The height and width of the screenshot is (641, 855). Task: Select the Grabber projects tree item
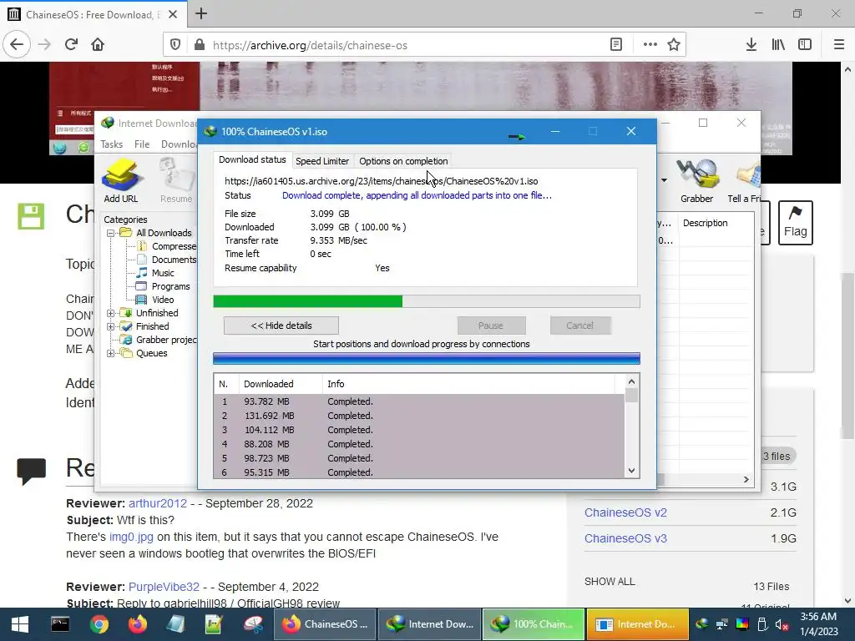click(159, 340)
